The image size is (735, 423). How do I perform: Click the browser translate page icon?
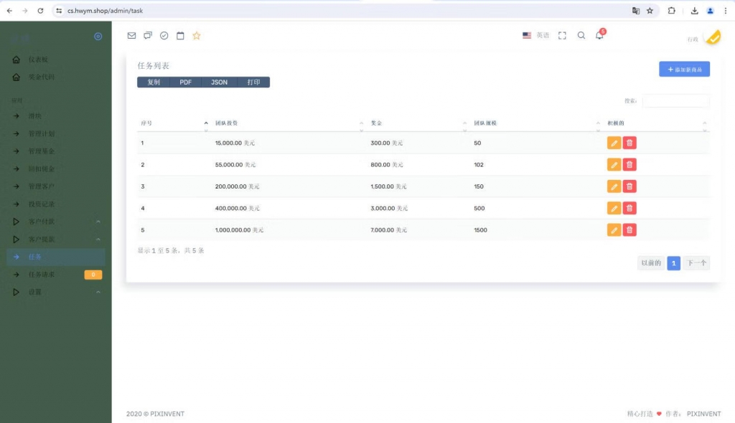pyautogui.click(x=636, y=11)
